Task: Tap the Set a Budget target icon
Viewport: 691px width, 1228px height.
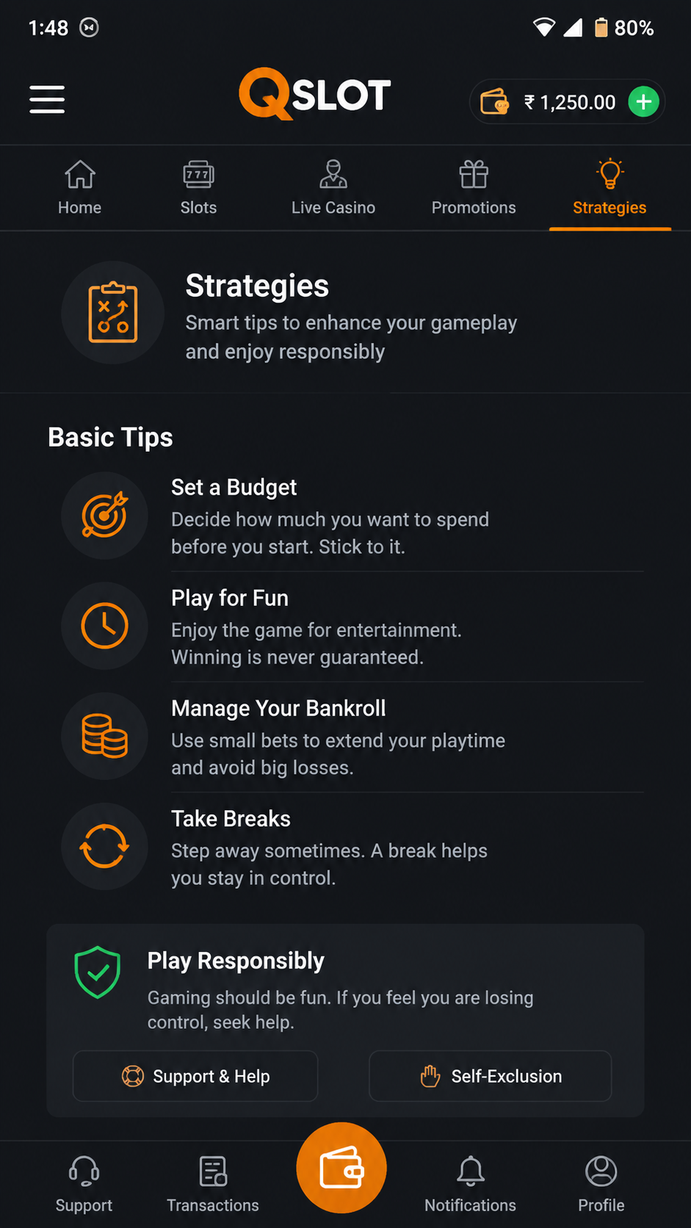Action: (105, 516)
